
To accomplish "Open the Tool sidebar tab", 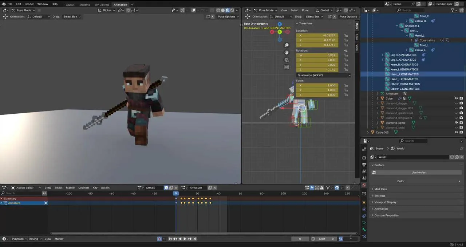I will click(x=357, y=37).
